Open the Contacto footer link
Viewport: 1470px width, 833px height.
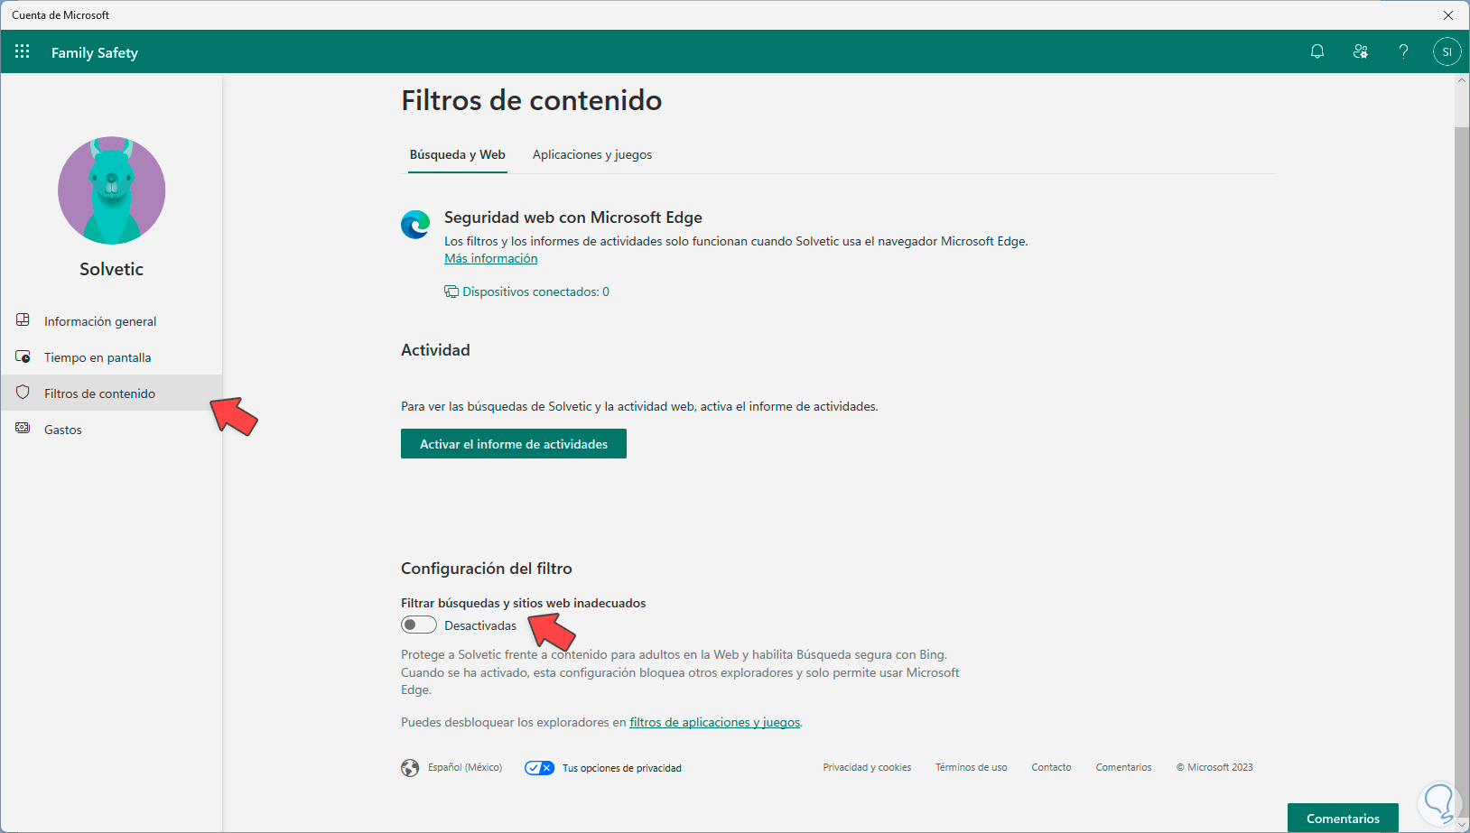point(1051,767)
